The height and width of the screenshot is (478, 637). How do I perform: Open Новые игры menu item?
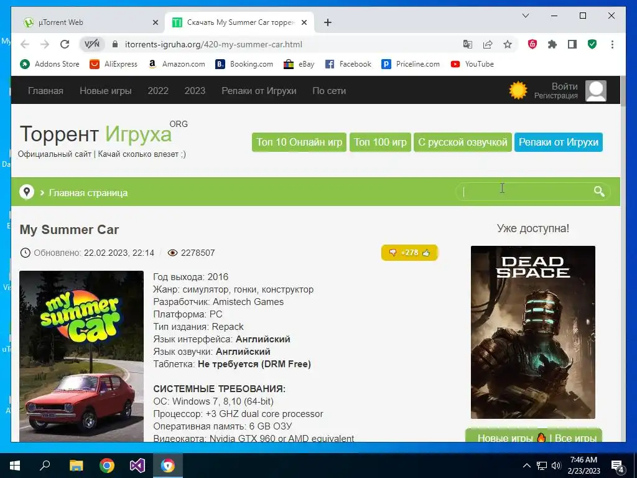click(106, 91)
